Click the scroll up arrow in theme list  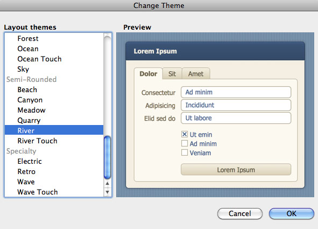pyautogui.click(x=107, y=183)
